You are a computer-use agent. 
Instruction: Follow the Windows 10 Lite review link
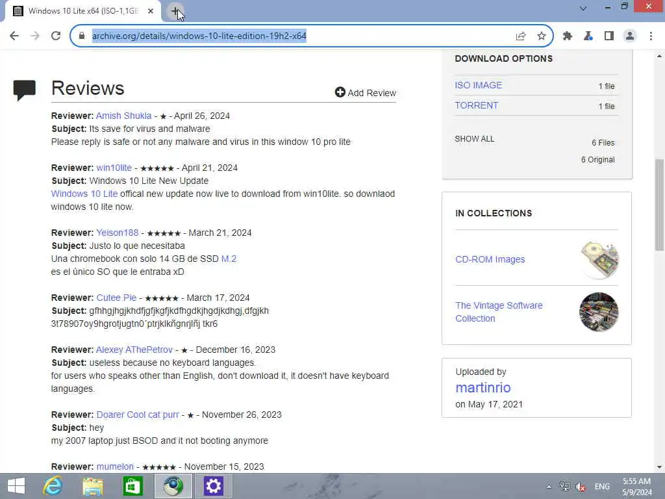point(84,194)
